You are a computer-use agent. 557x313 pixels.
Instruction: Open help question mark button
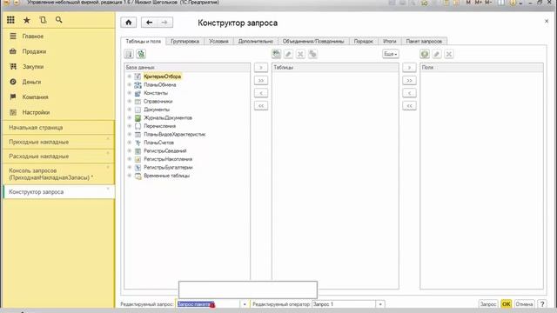click(542, 304)
